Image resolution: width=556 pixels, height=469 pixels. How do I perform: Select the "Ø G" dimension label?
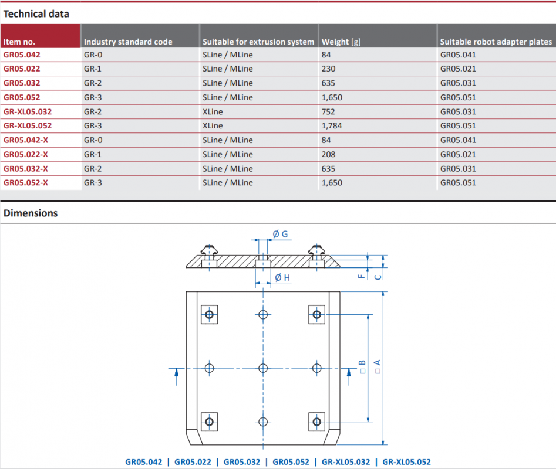[280, 234]
